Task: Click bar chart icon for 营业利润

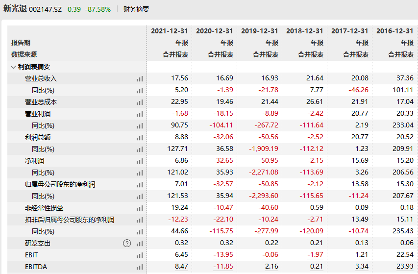Action: [x=140, y=114]
